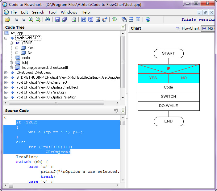Open the Windows menu
This screenshot has width=217, height=191.
click(69, 12)
